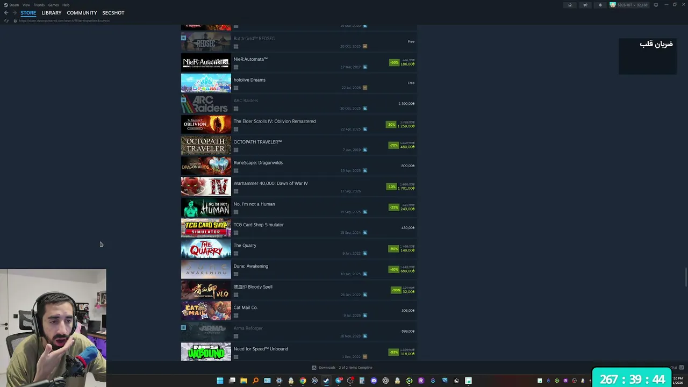688x387 pixels.
Task: Open the Downloads icon in the status bar
Action: 314,368
